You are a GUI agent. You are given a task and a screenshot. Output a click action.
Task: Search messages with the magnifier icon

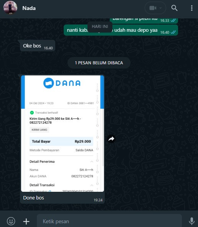point(174,8)
